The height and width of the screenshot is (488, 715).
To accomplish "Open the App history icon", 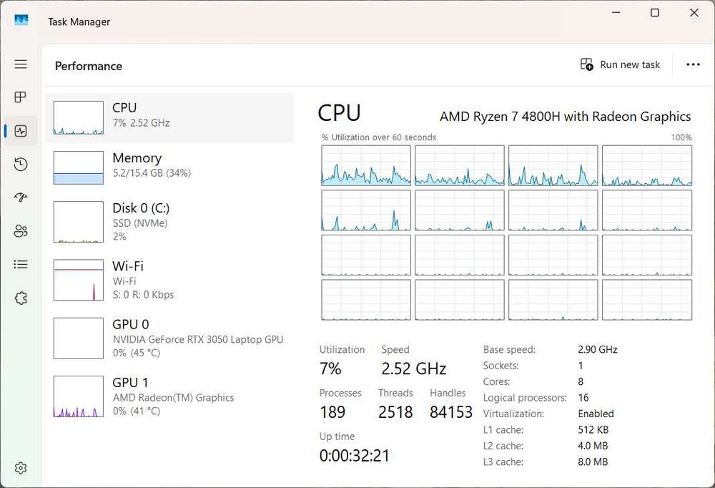I will click(21, 165).
